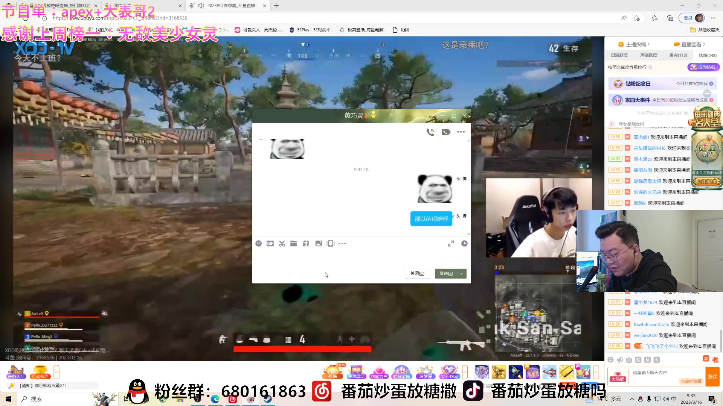723x406 pixels.
Task: Toggle the 滤 filter icon above chat input
Action: click(x=706, y=359)
